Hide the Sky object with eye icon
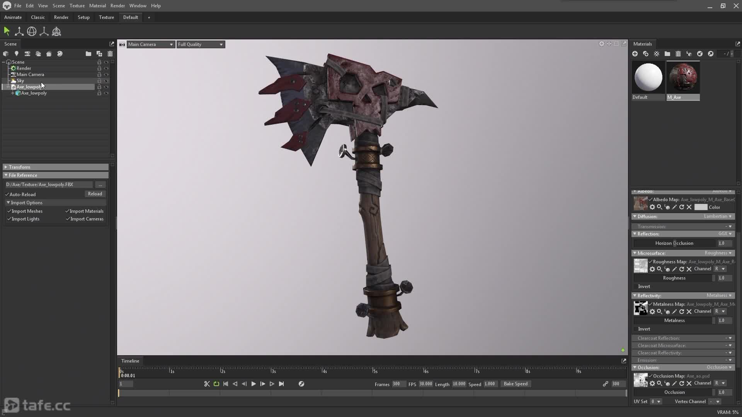742x417 pixels. 106,81
